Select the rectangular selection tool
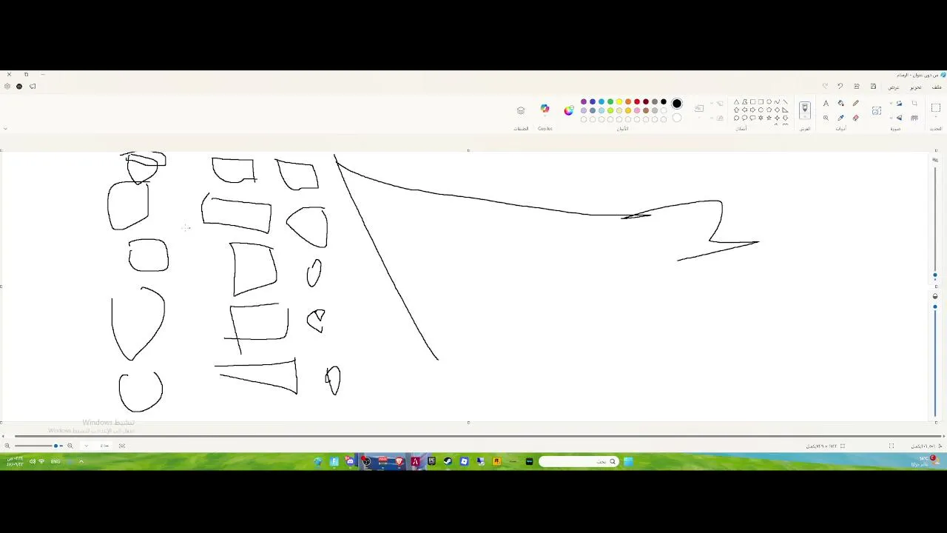 936,108
